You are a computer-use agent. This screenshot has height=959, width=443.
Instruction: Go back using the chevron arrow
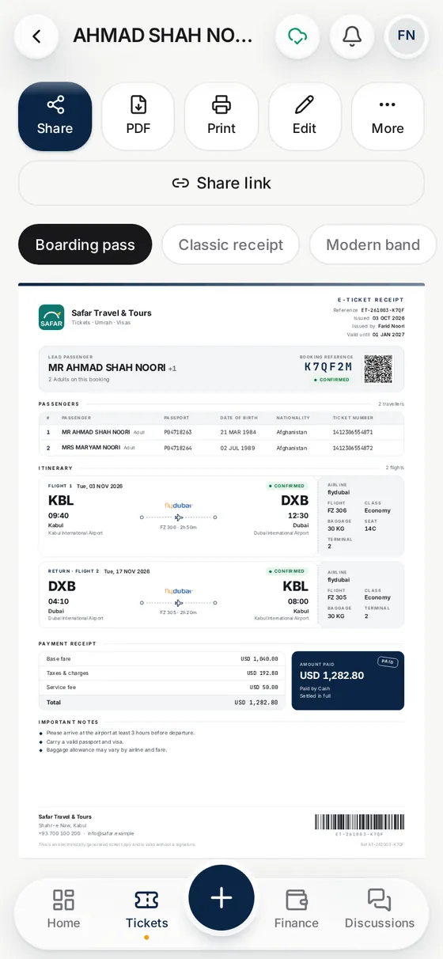coord(36,36)
